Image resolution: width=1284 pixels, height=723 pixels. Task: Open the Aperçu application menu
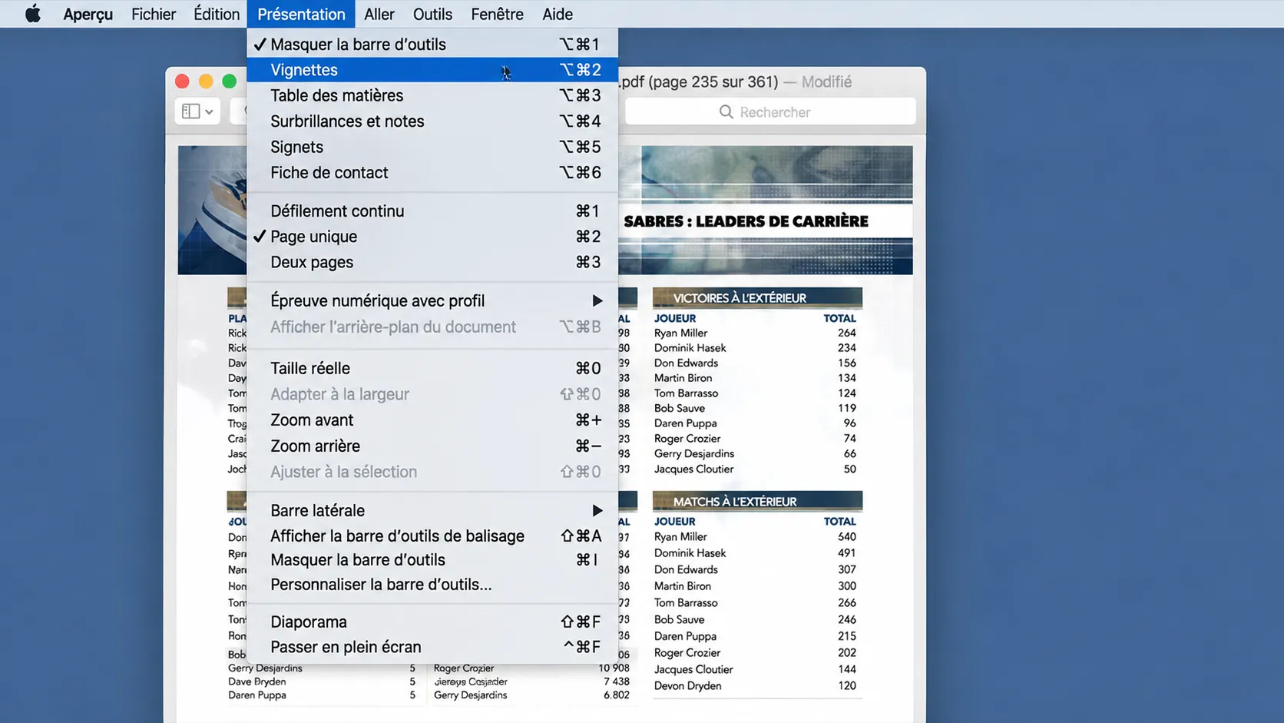88,14
